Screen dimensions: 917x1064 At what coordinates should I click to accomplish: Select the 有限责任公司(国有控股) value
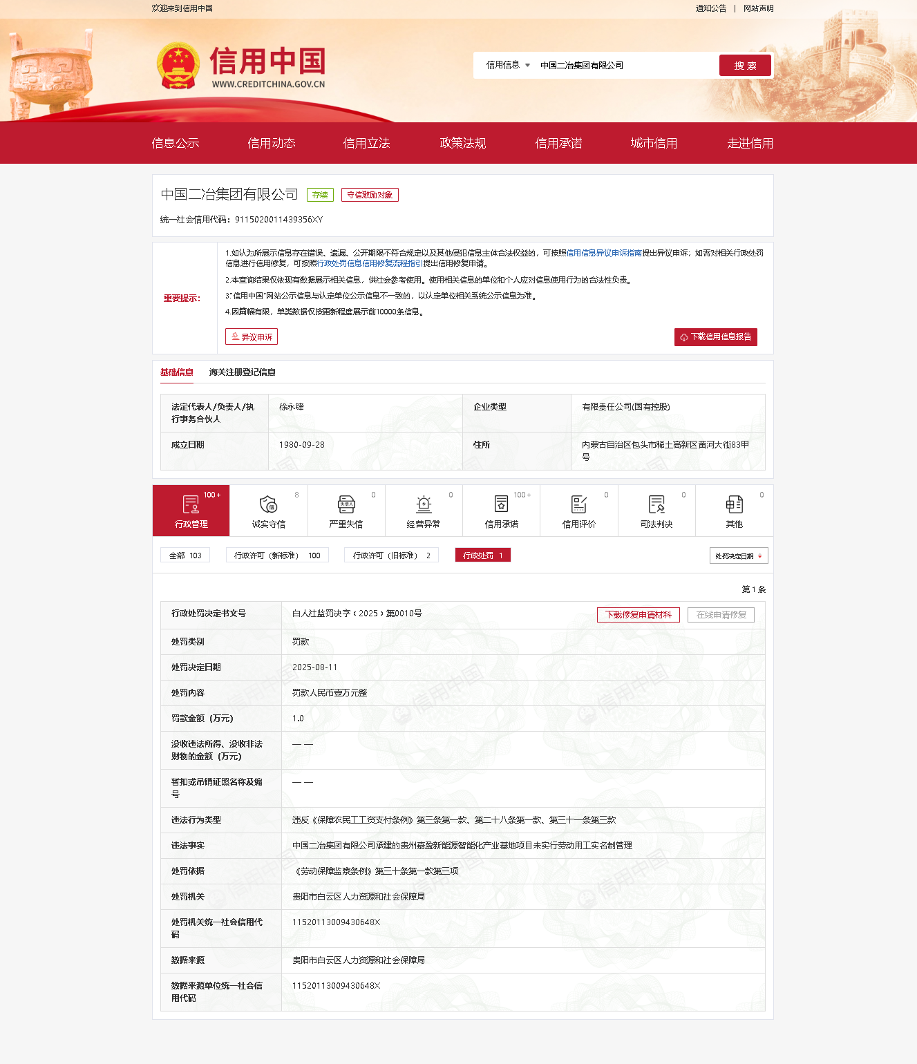pyautogui.click(x=626, y=407)
